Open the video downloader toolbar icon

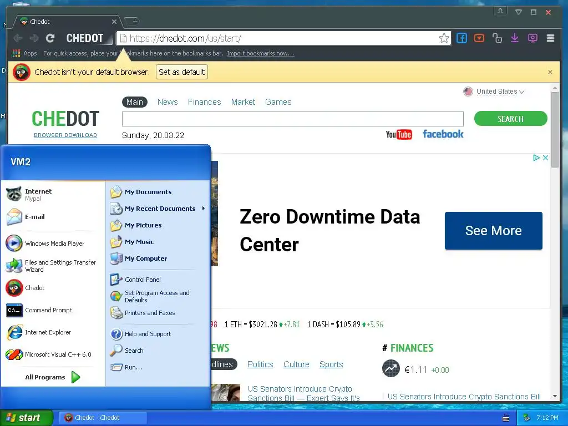tap(479, 38)
